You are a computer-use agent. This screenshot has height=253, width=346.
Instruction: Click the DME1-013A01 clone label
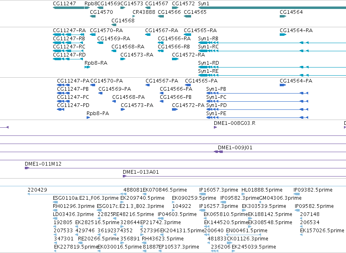pyautogui.click(x=141, y=172)
